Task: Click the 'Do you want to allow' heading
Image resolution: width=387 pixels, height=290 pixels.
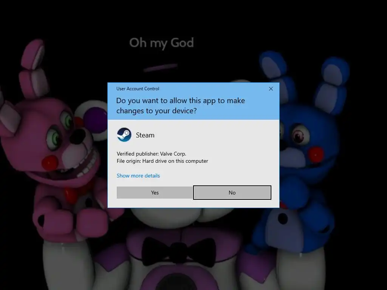Action: tap(180, 106)
